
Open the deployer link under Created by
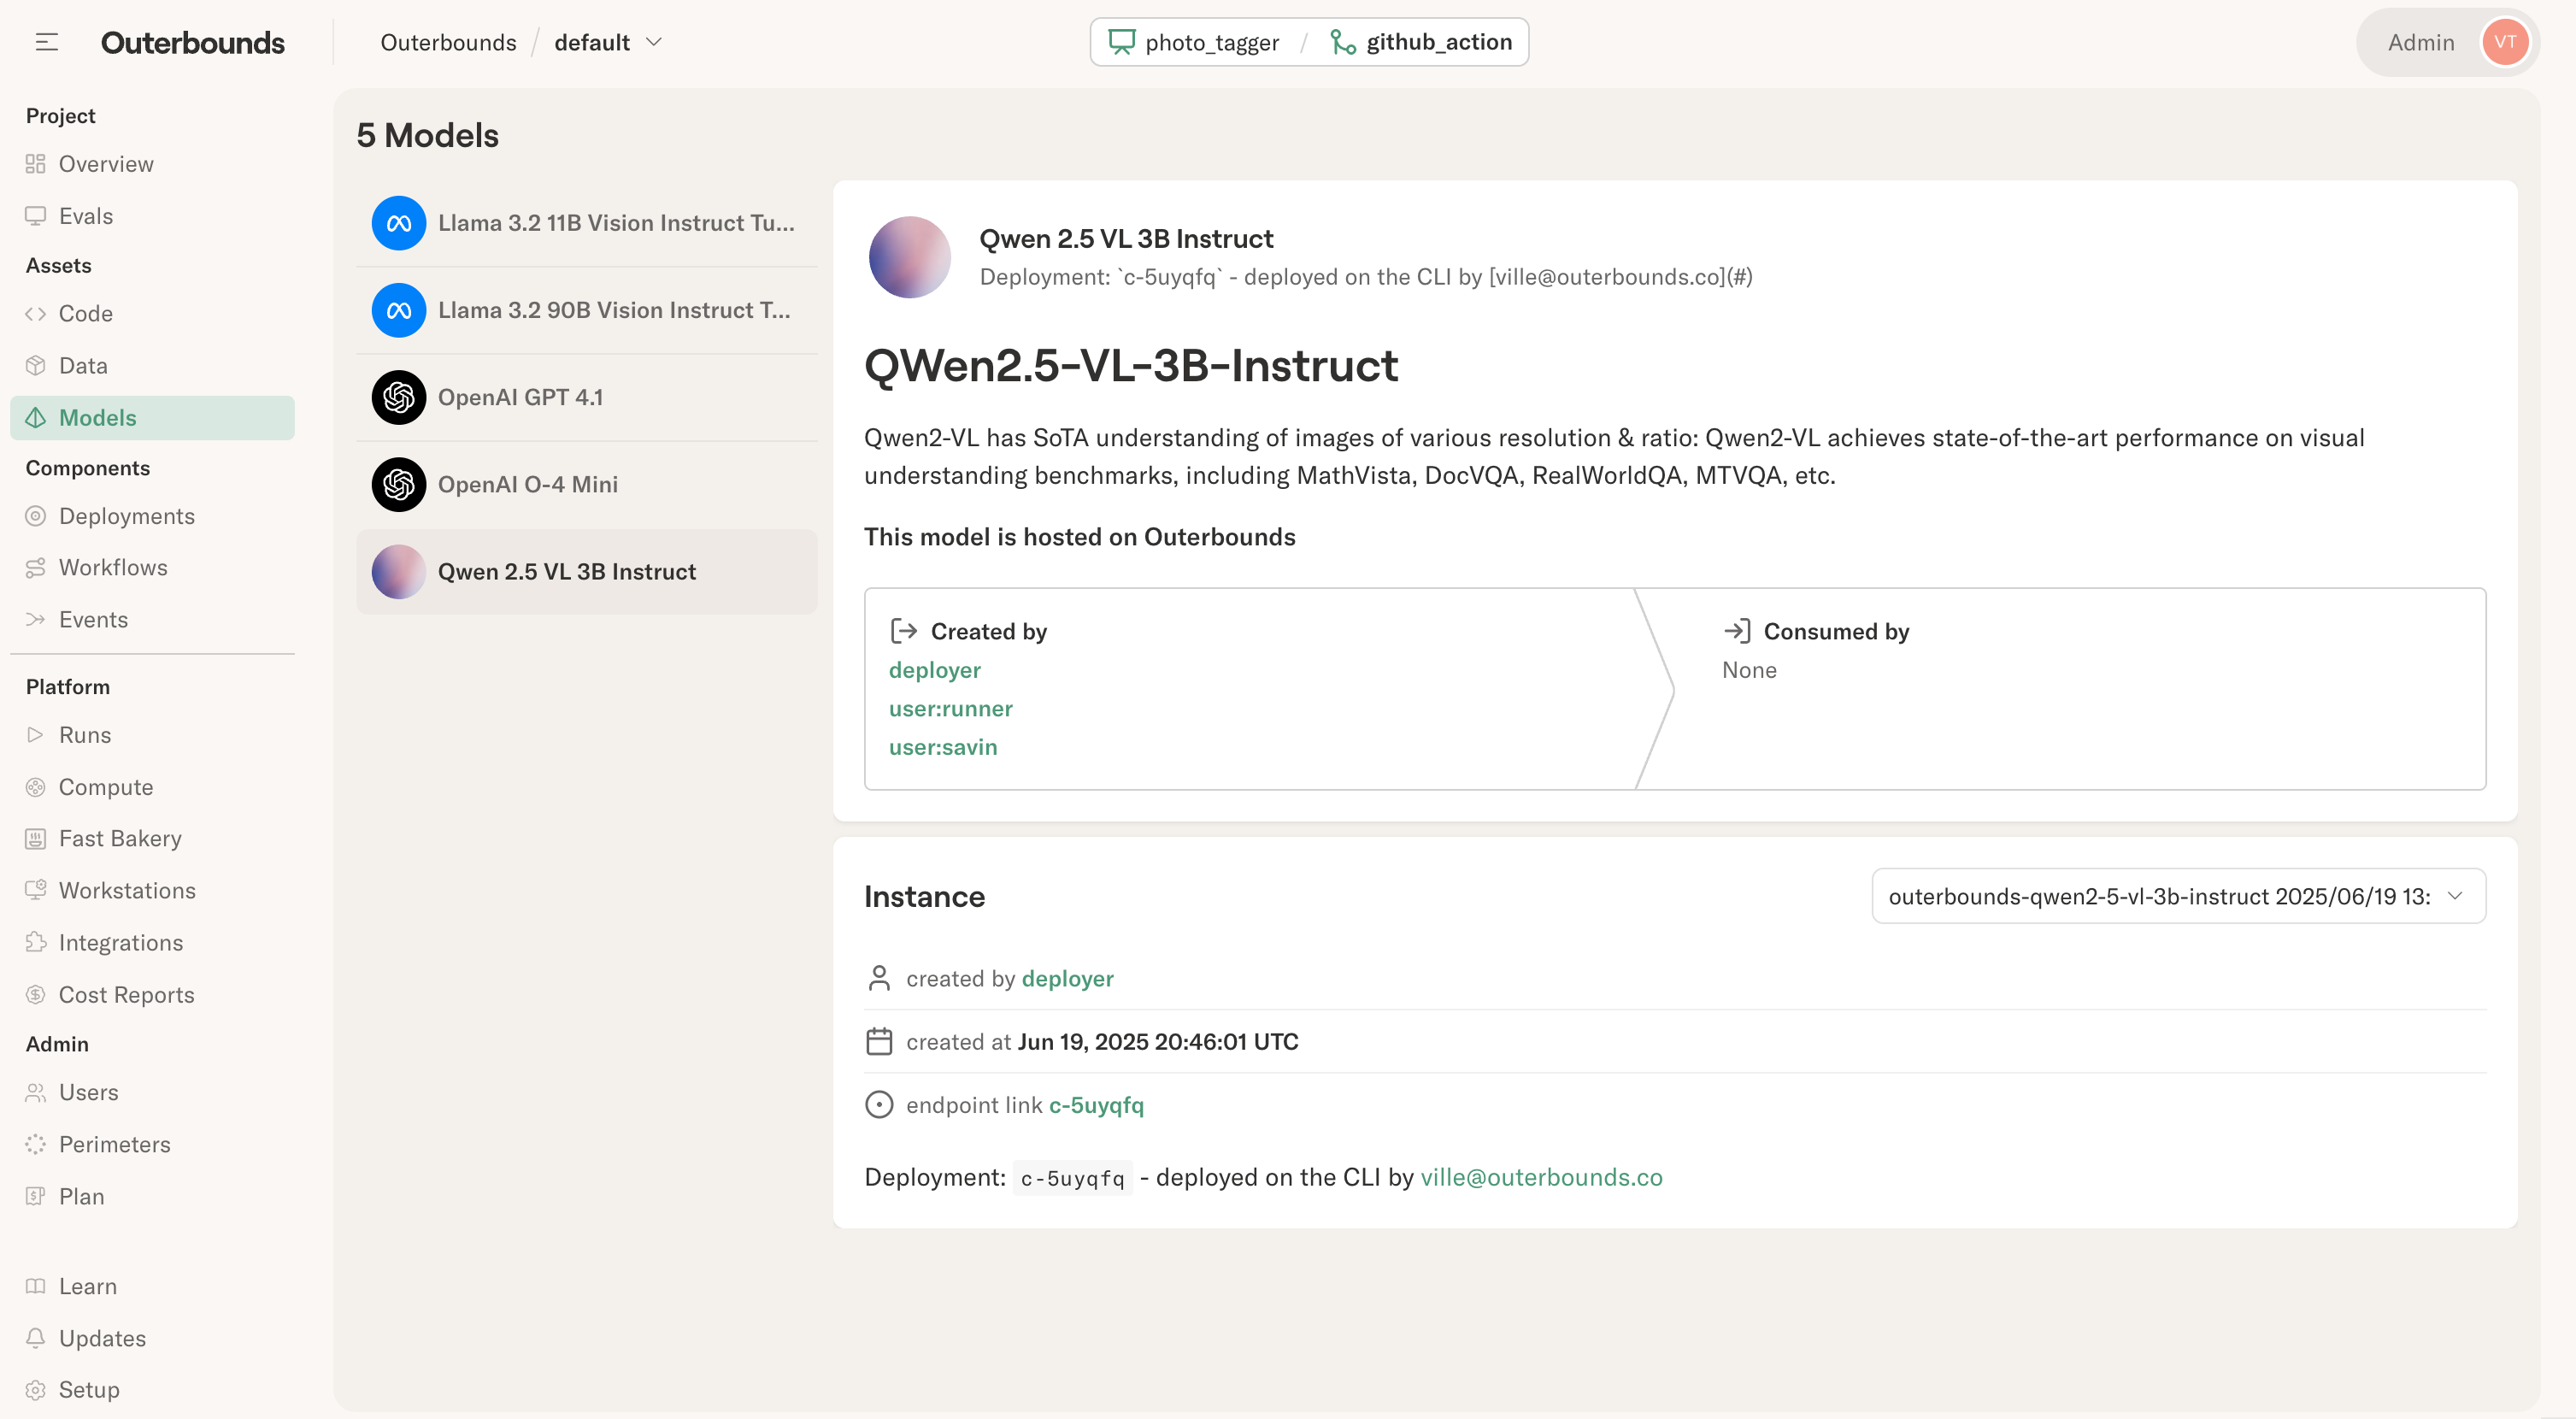pyautogui.click(x=934, y=670)
